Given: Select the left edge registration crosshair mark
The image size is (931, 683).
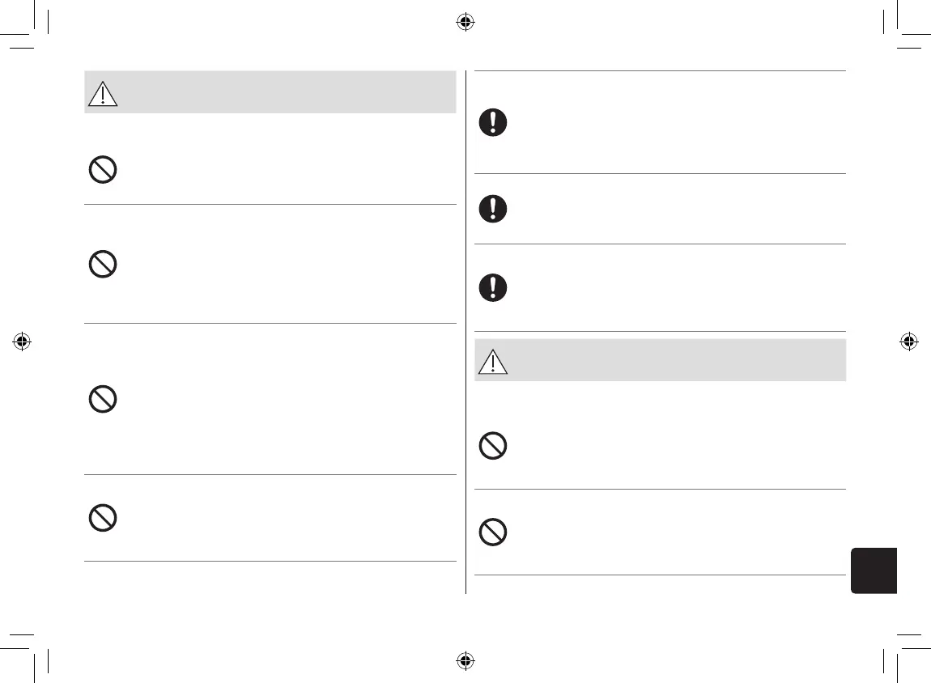Looking at the screenshot, I should point(23,341).
